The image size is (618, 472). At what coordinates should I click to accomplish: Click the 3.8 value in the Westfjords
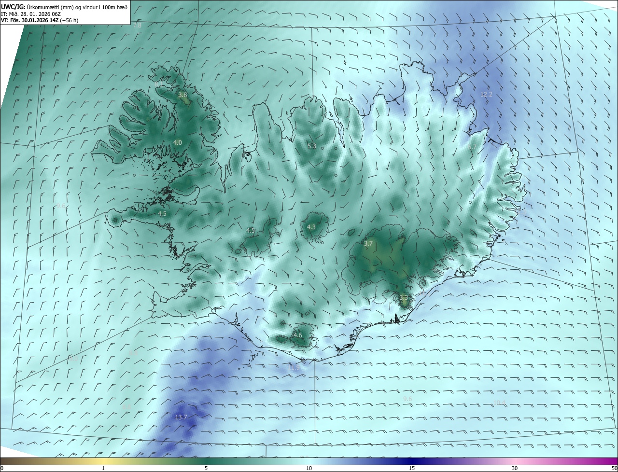(x=183, y=95)
